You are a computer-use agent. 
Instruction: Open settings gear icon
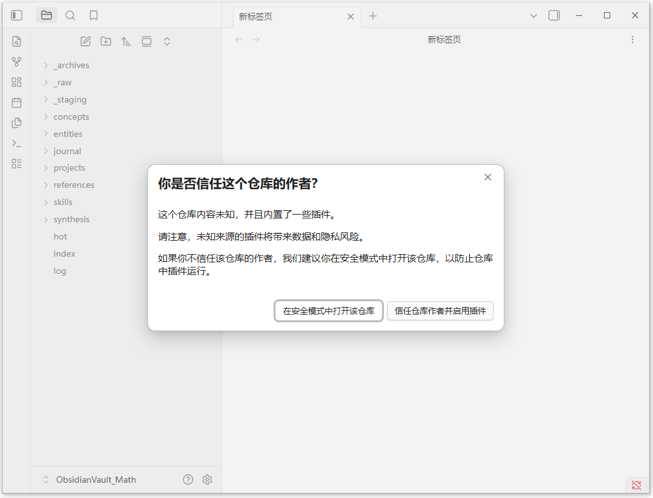[207, 480]
